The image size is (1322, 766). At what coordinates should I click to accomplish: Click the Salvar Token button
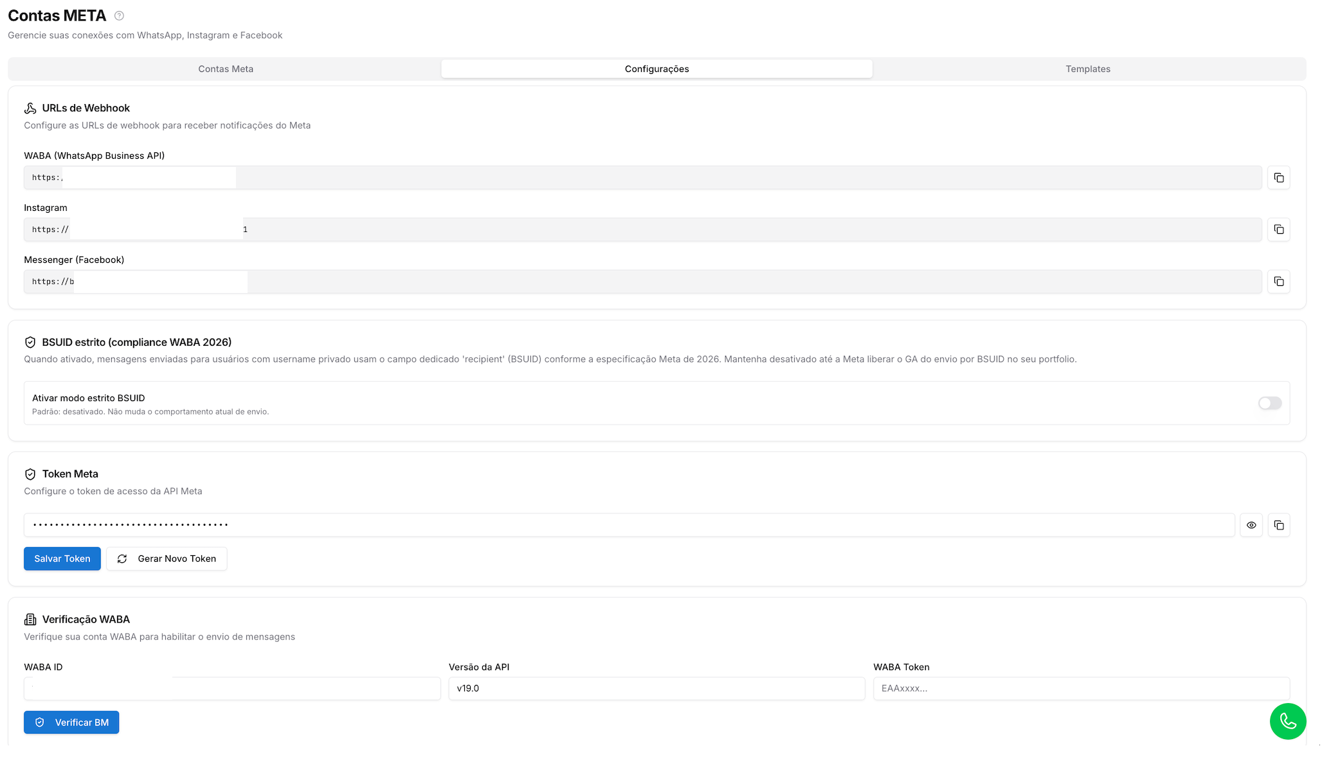[x=62, y=558]
